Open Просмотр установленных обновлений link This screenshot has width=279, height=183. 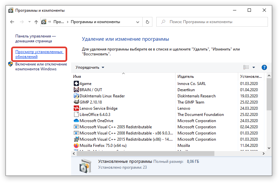click(39, 54)
